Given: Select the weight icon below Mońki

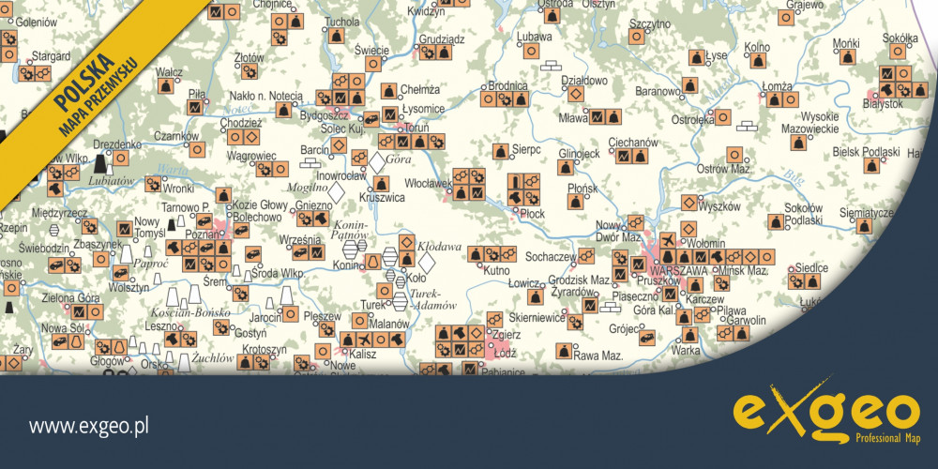Looking at the screenshot, I should point(847,57).
